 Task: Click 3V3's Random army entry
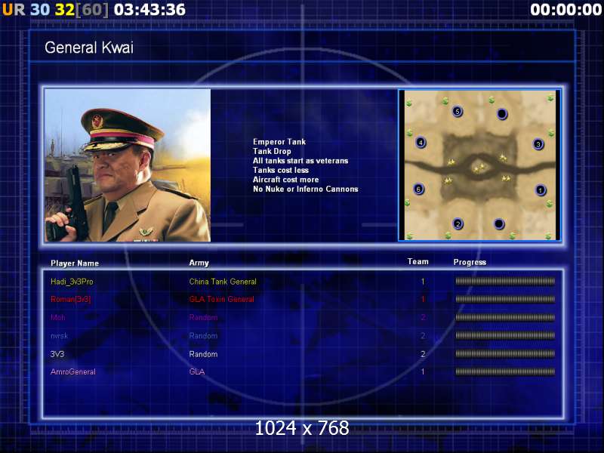tap(203, 354)
